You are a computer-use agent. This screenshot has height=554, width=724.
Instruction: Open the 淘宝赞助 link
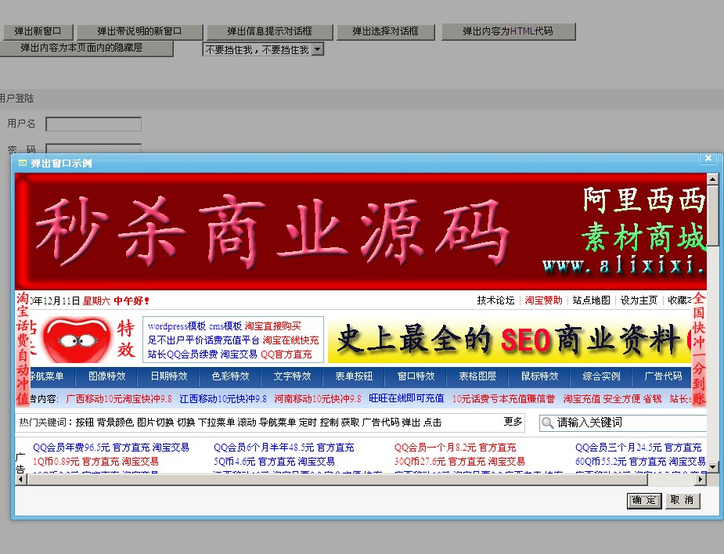pyautogui.click(x=543, y=300)
